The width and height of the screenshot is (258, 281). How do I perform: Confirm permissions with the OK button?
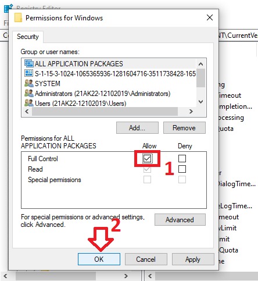tap(99, 259)
